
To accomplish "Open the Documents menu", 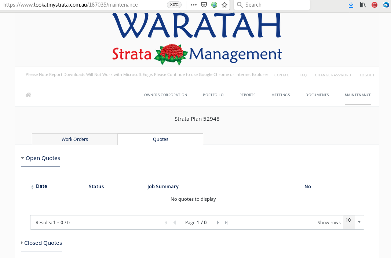I will click(x=317, y=95).
